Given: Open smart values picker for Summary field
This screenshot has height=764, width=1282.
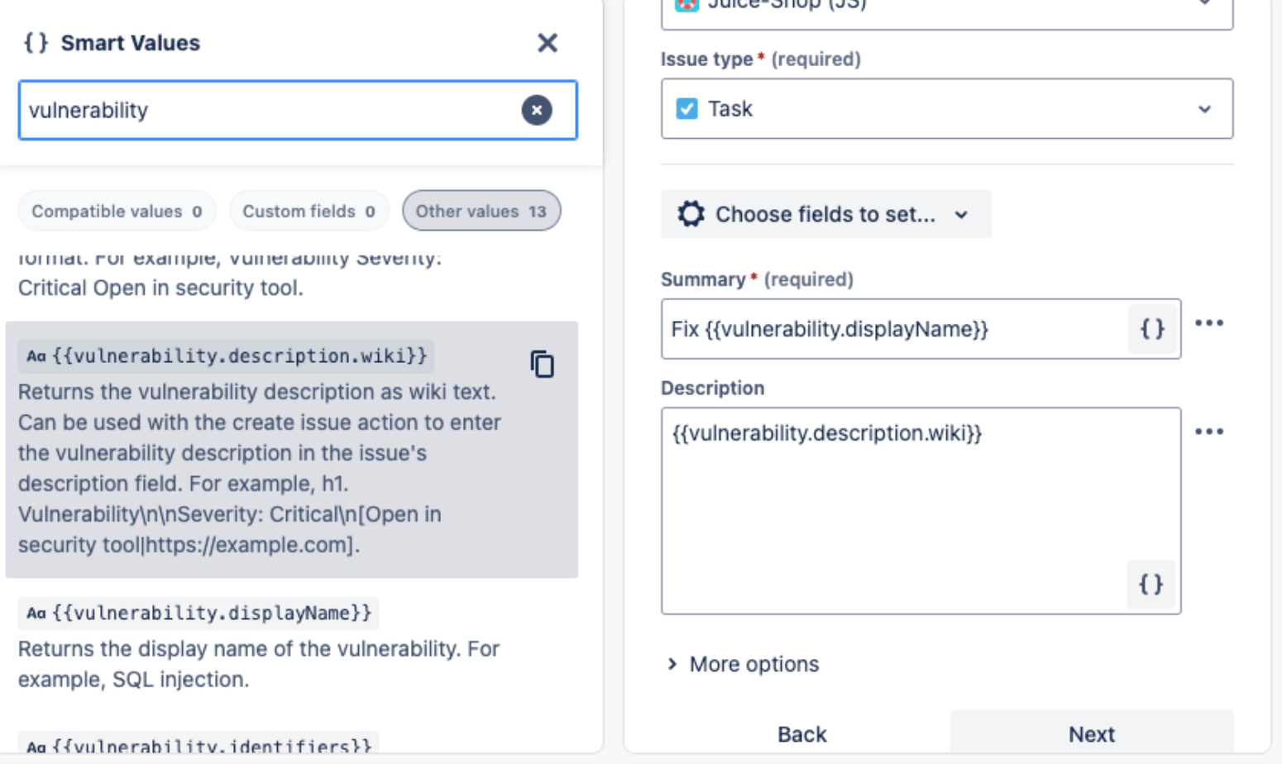Looking at the screenshot, I should pos(1151,329).
